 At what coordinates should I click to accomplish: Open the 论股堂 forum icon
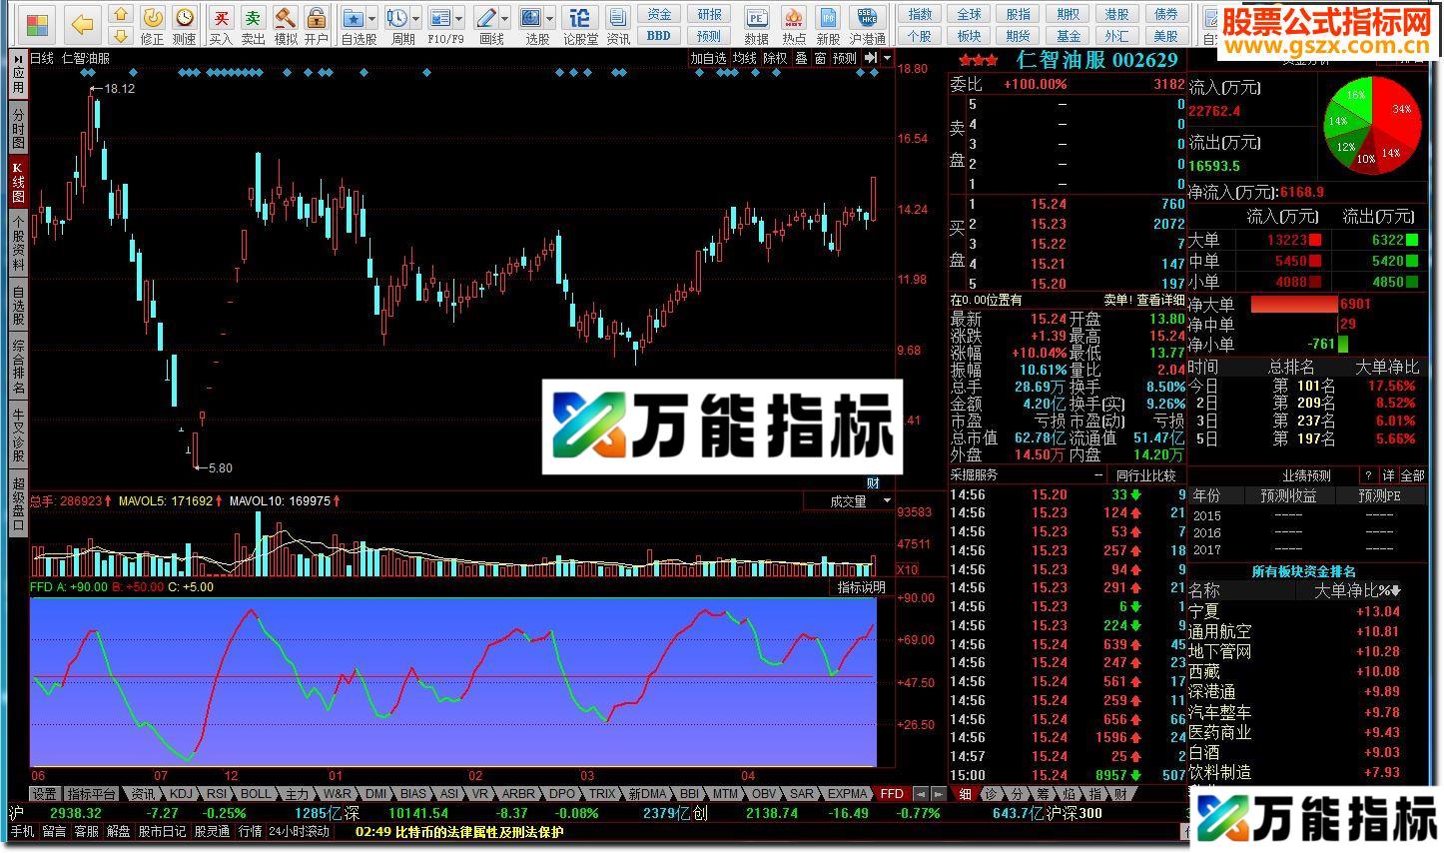click(579, 25)
